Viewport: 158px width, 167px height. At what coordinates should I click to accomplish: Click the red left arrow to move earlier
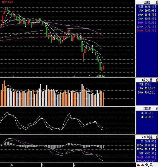[138, 165]
